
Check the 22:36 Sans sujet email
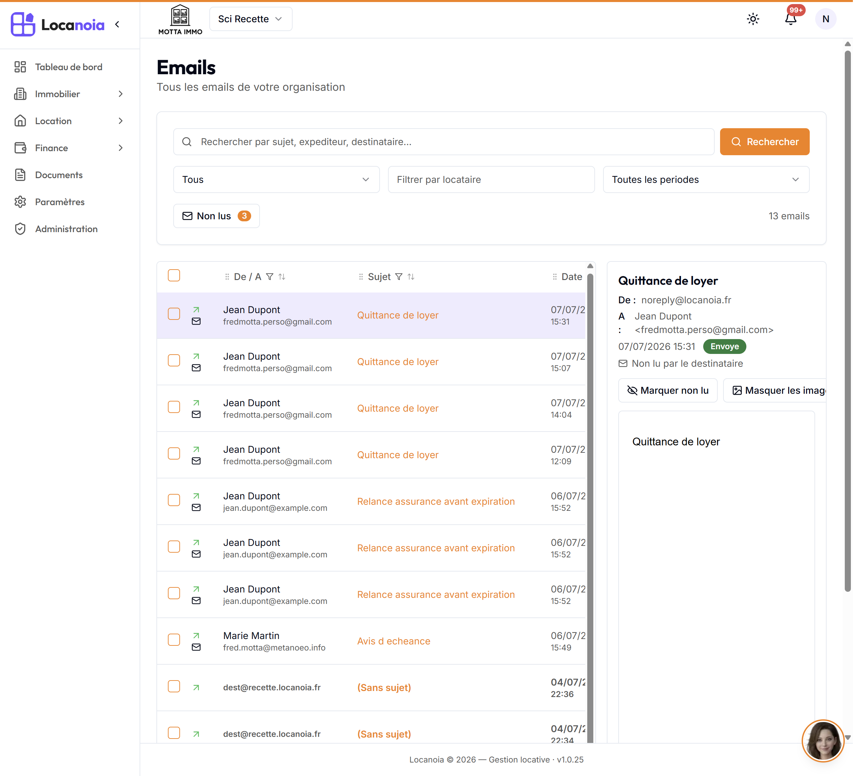(174, 686)
